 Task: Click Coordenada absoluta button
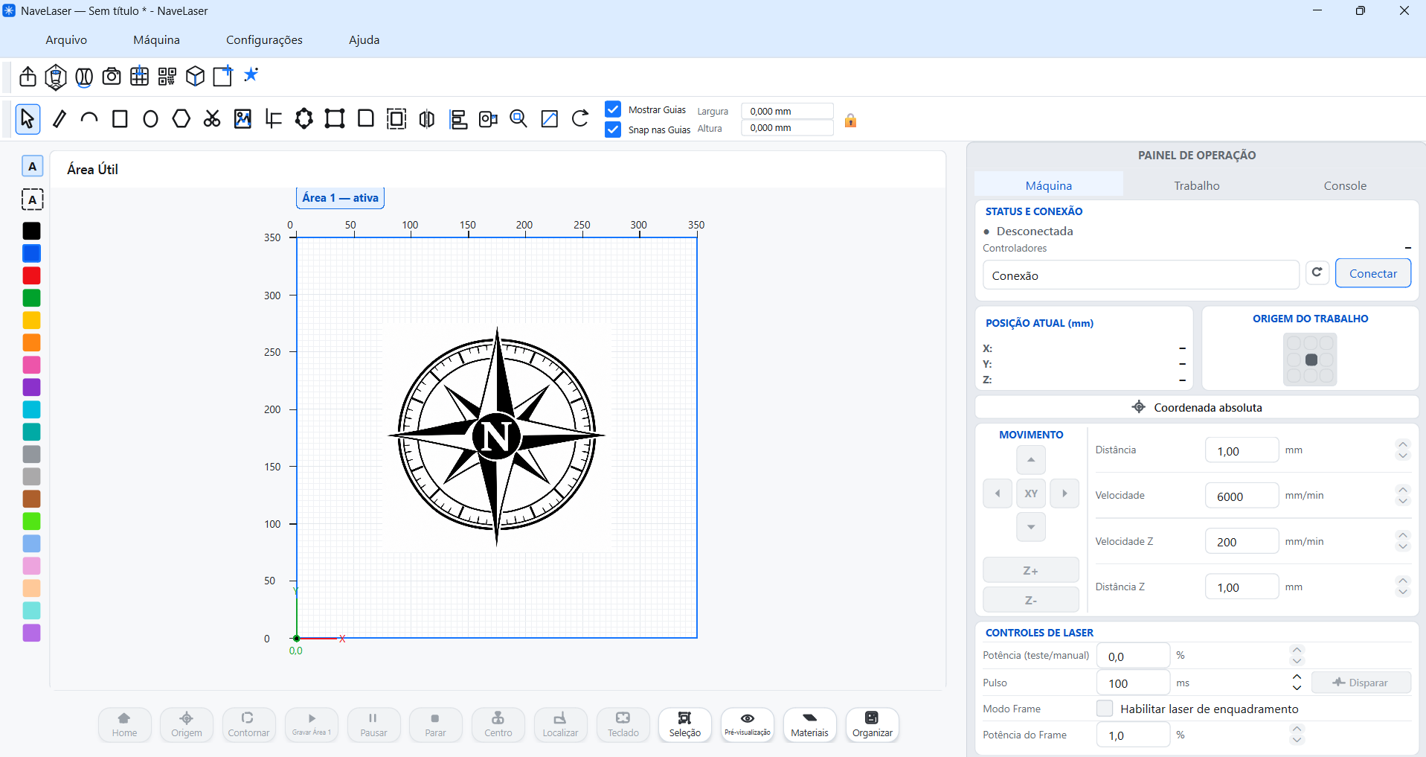pyautogui.click(x=1196, y=407)
